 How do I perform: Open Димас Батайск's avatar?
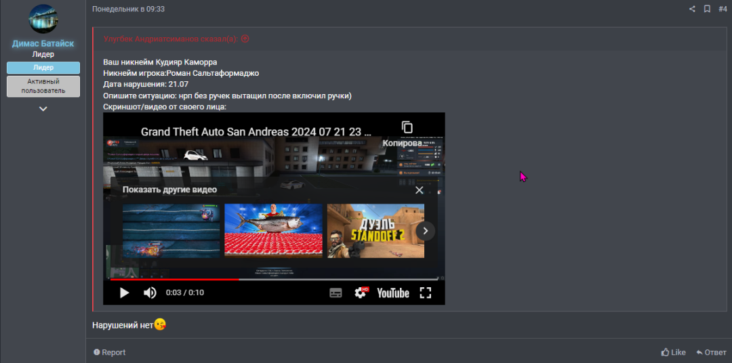click(x=43, y=19)
